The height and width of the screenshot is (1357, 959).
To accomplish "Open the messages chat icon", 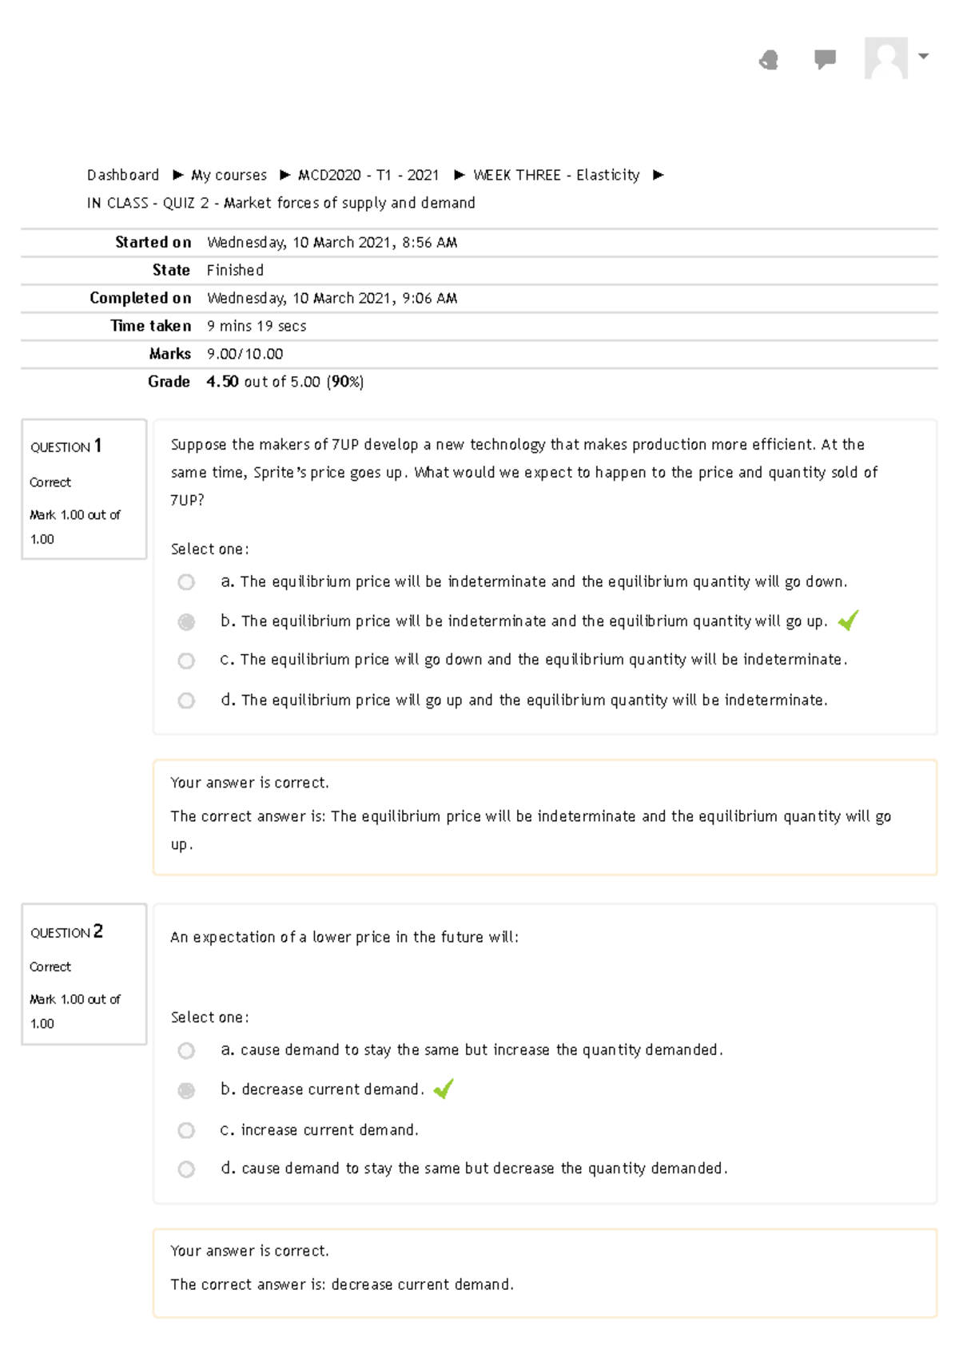I will [823, 58].
